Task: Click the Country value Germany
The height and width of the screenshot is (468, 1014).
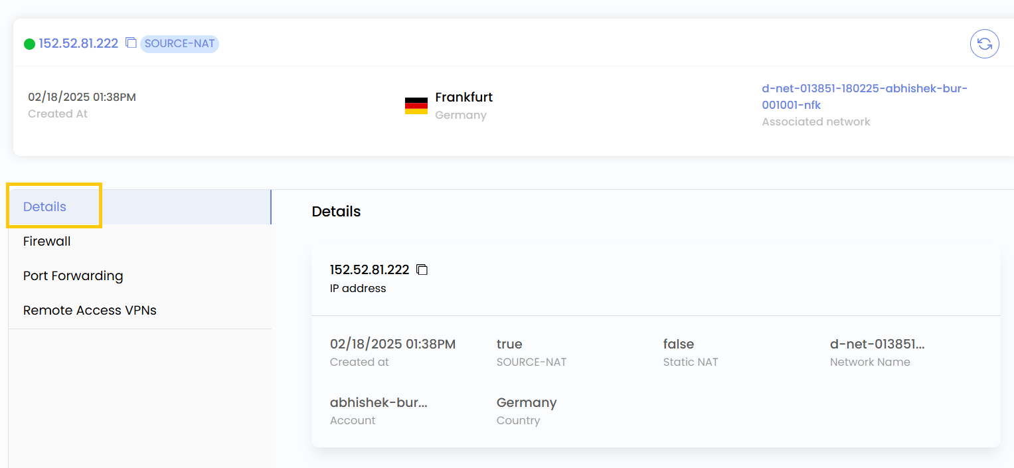Action: (x=526, y=402)
